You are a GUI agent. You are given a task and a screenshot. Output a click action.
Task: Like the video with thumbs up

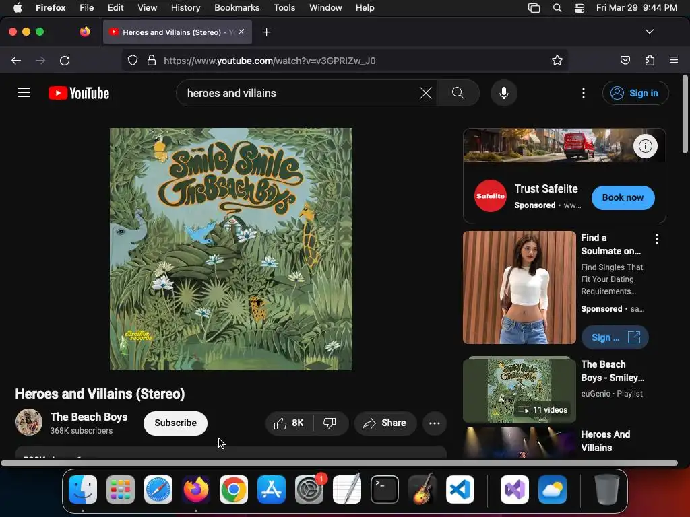point(289,423)
